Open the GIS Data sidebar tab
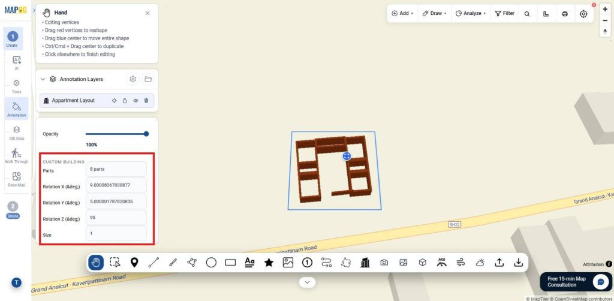614x301 pixels. tap(16, 133)
